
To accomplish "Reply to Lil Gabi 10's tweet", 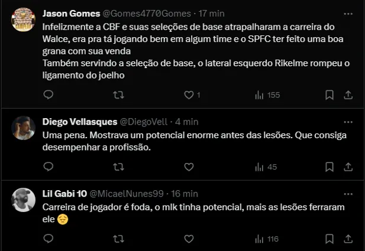I will pos(49,239).
